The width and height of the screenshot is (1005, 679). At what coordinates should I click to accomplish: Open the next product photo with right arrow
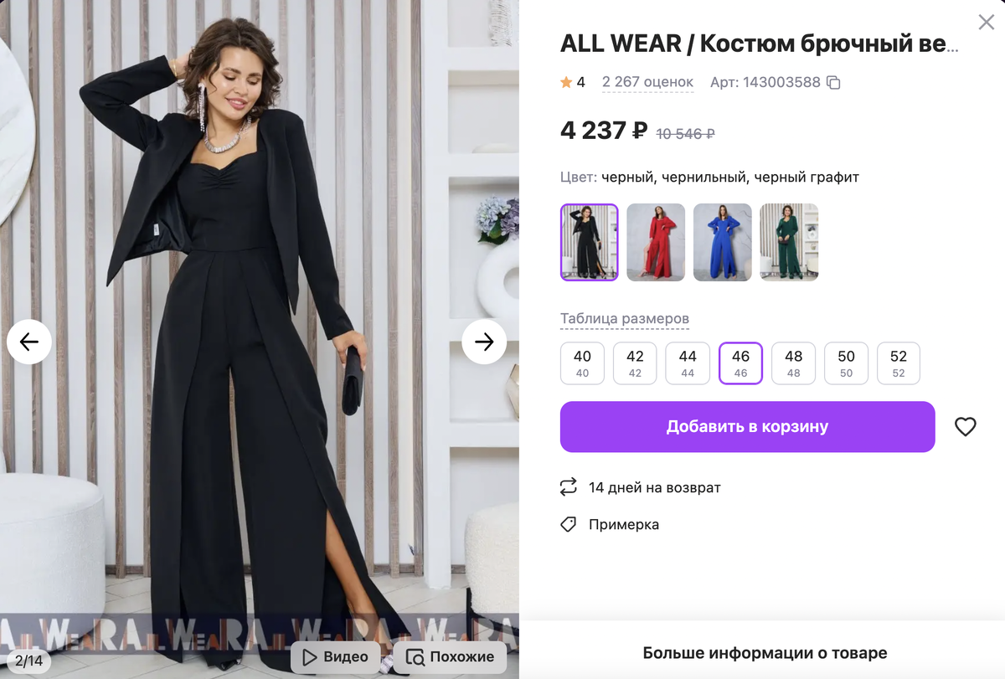(484, 342)
